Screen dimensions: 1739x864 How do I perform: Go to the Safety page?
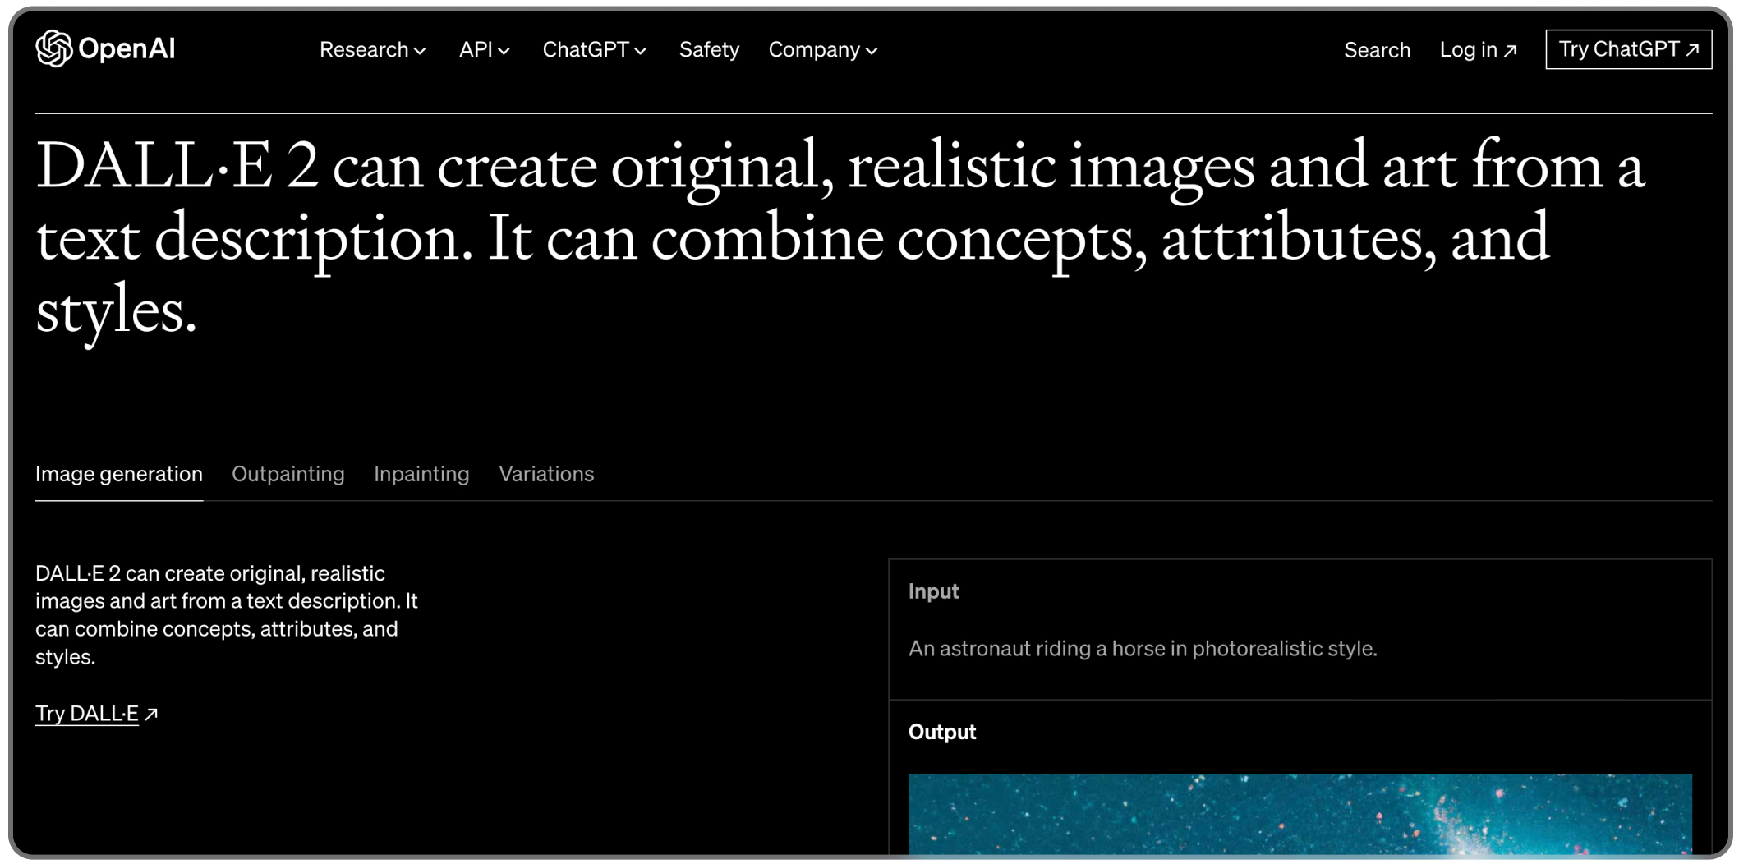click(x=709, y=50)
